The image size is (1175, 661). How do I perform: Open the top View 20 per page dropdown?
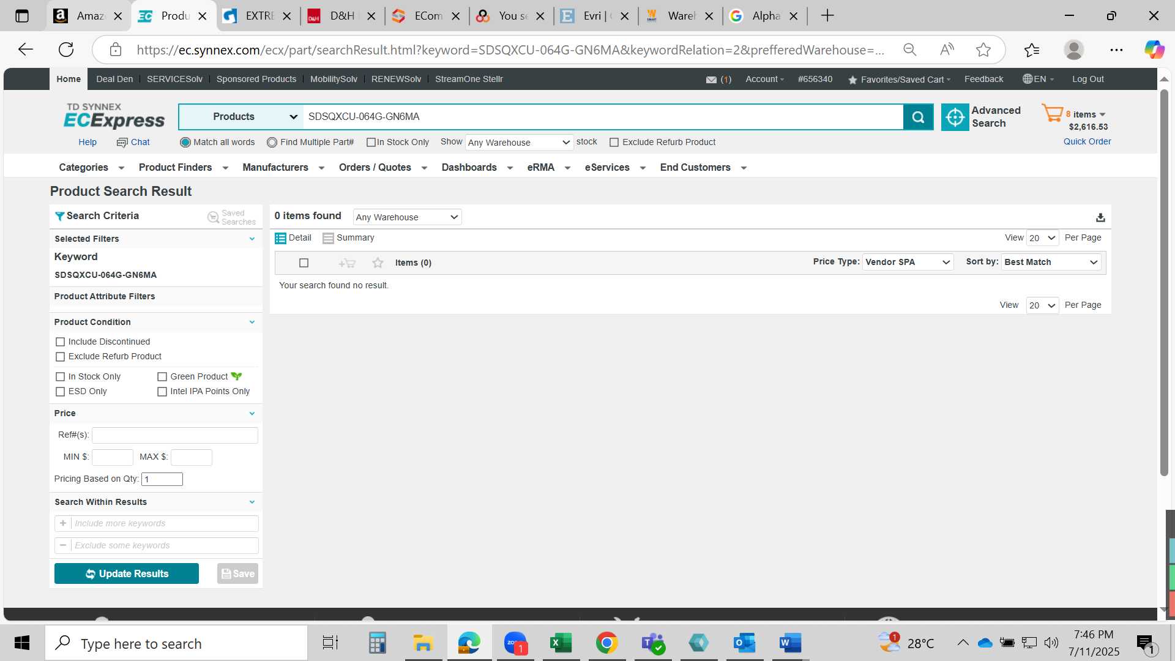coord(1042,238)
